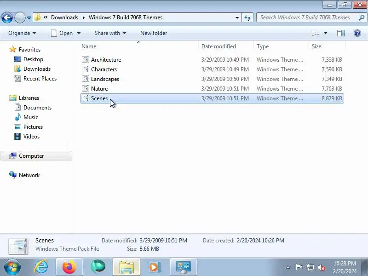This screenshot has height=276, width=368.
Task: Show hidden tray icons arrow
Action: coord(288,267)
